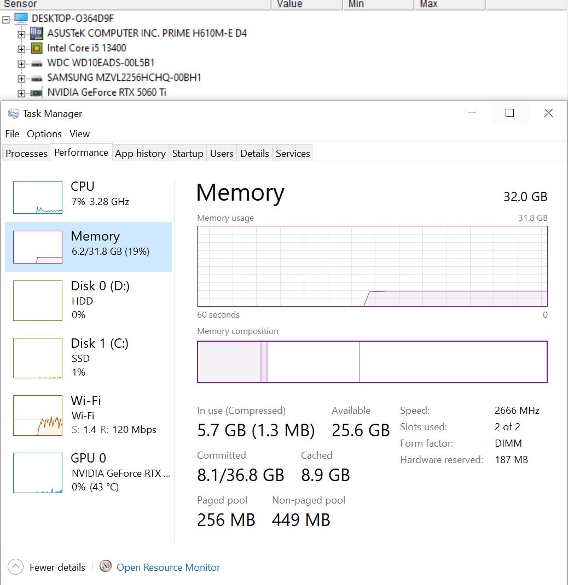Click the Fewer details up-arrow circle icon
The height and width of the screenshot is (585, 568).
16,567
